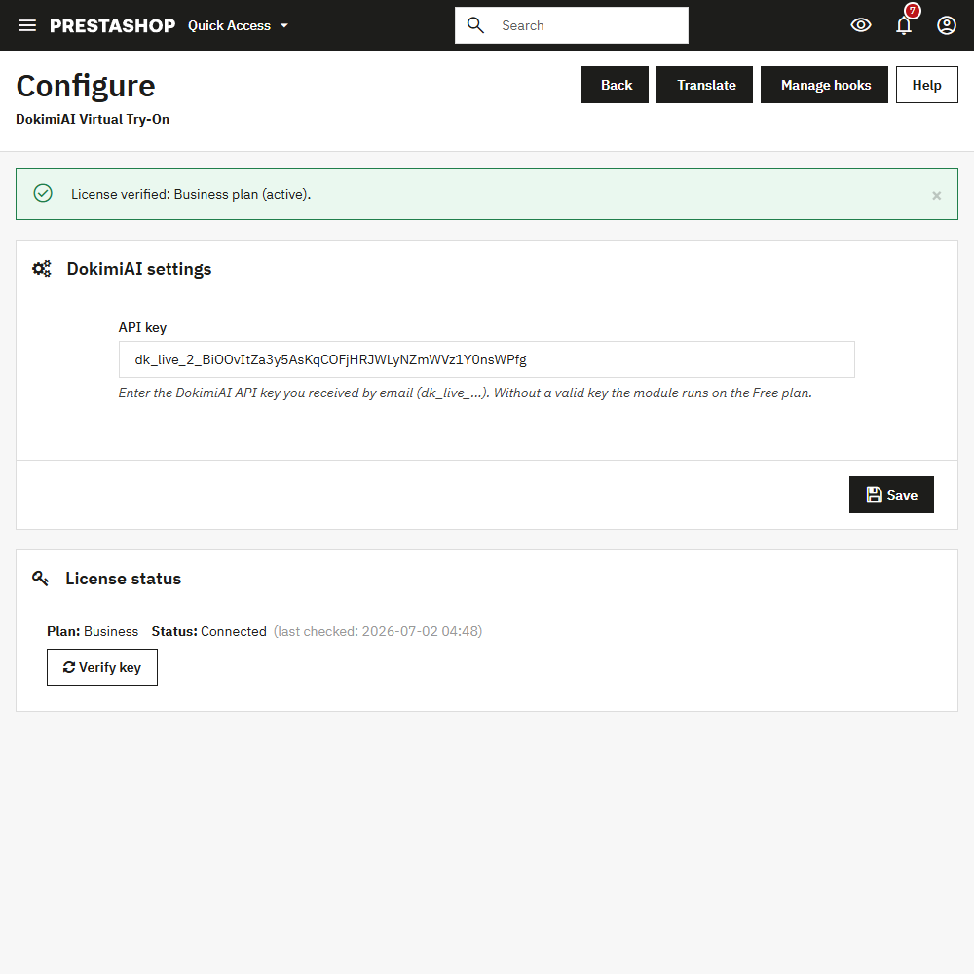Expand the Quick Access dropdown
974x974 pixels.
[x=238, y=25]
